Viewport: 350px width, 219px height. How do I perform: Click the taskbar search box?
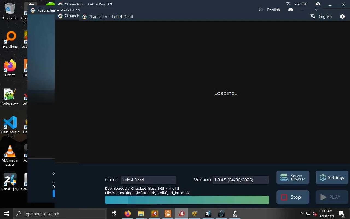tap(60, 214)
